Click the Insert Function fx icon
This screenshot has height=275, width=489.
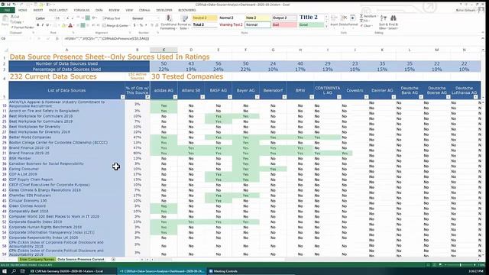click(57, 39)
